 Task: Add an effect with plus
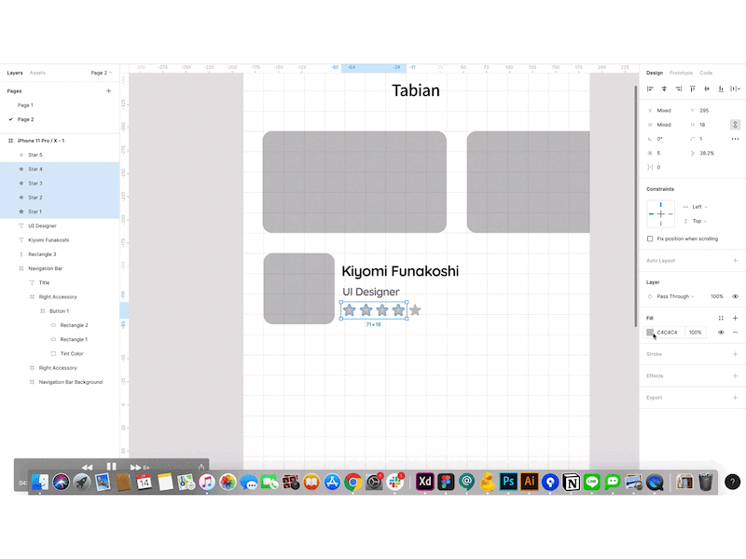coord(735,376)
